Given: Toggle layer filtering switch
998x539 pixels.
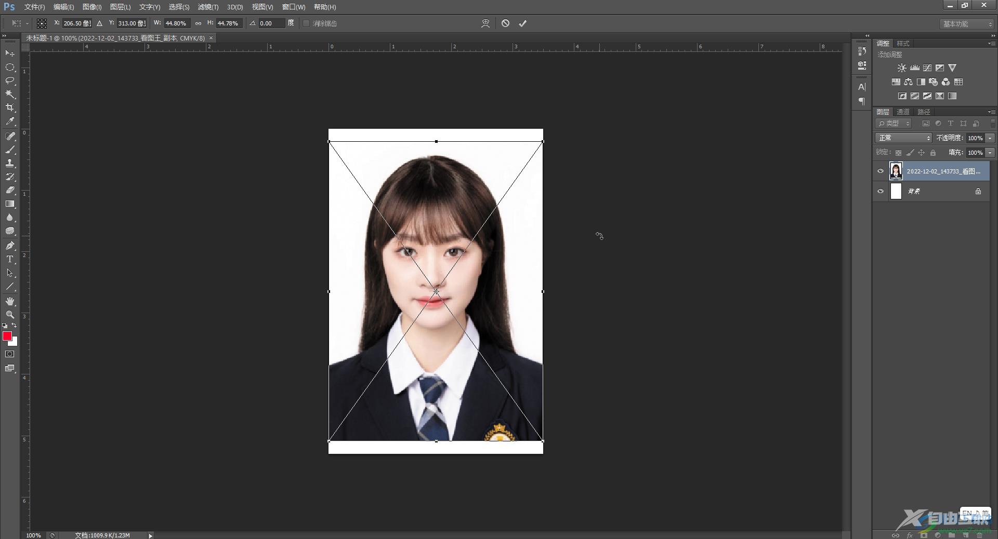Looking at the screenshot, I should click(993, 123).
